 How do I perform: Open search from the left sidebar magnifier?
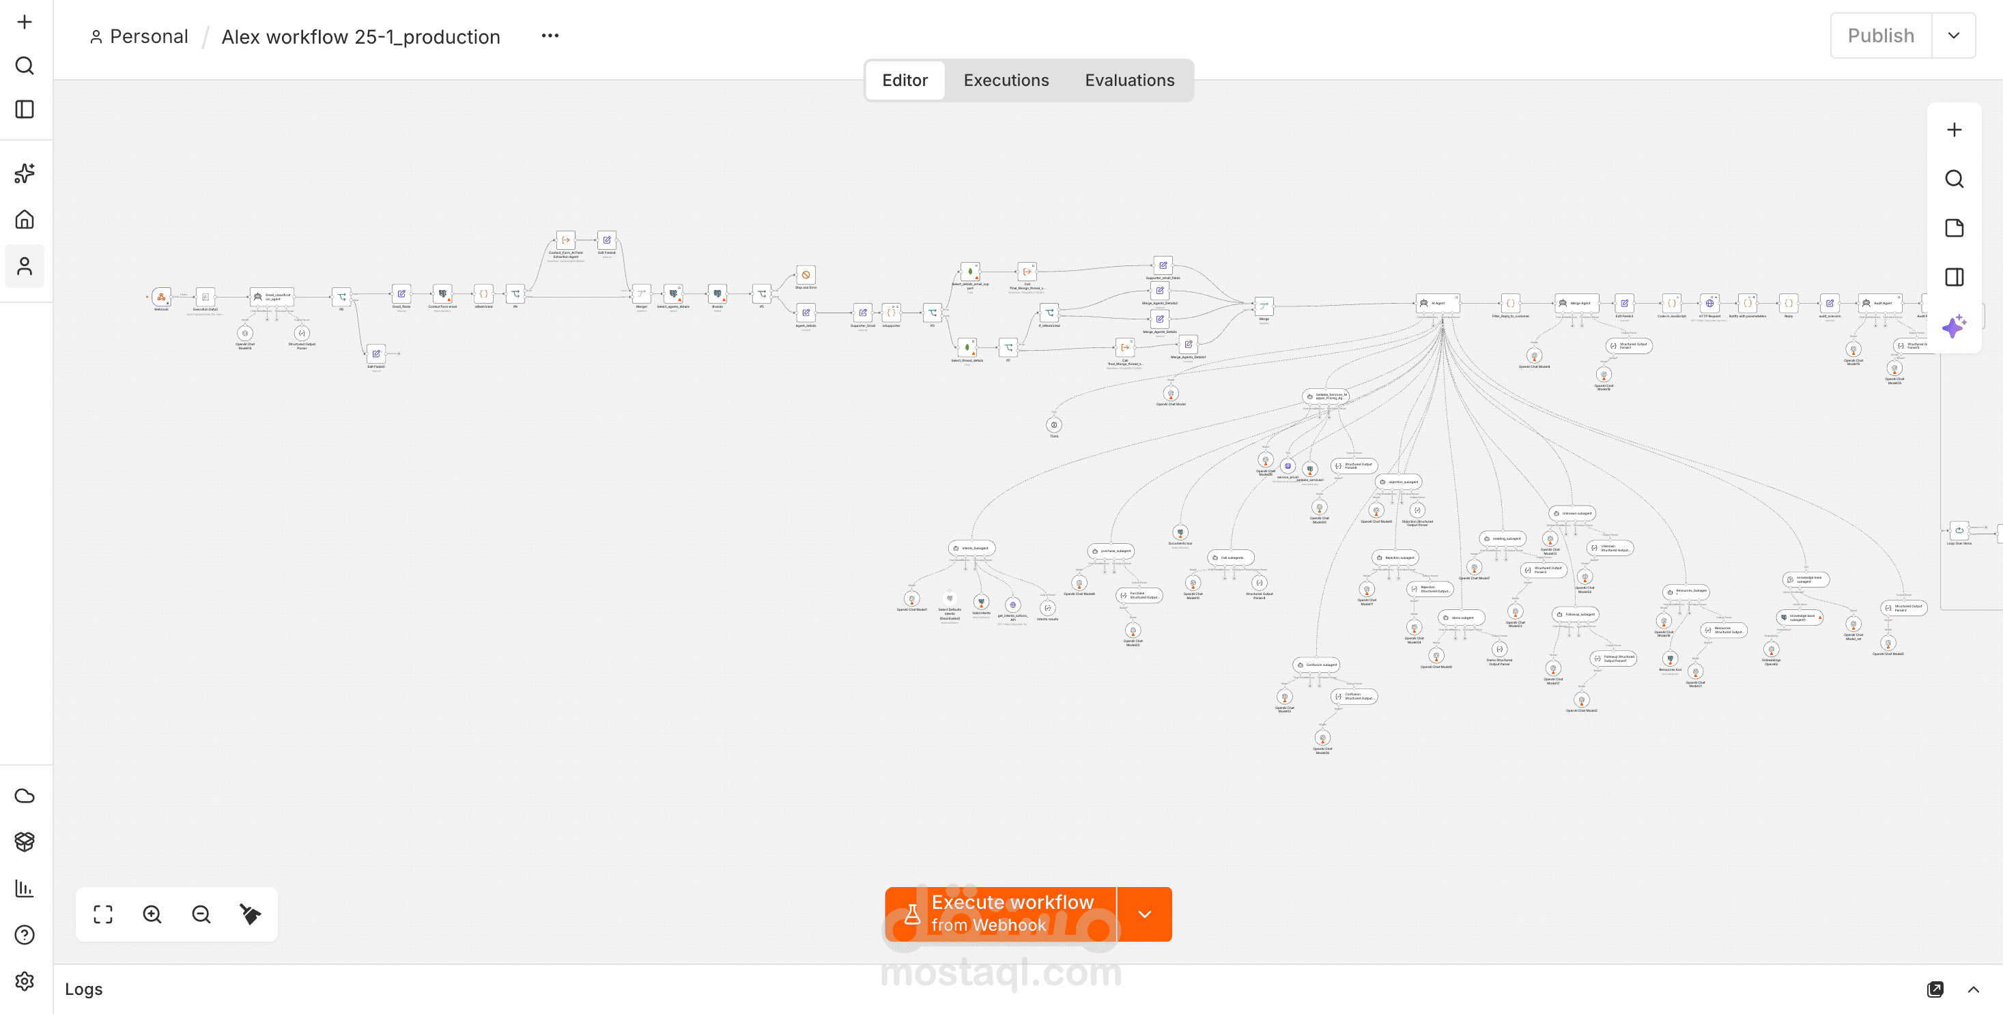(x=25, y=66)
